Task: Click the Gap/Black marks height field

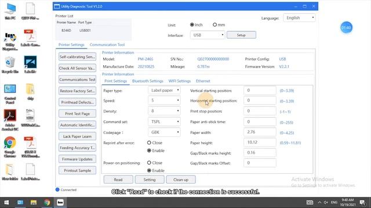Action: pos(260,153)
